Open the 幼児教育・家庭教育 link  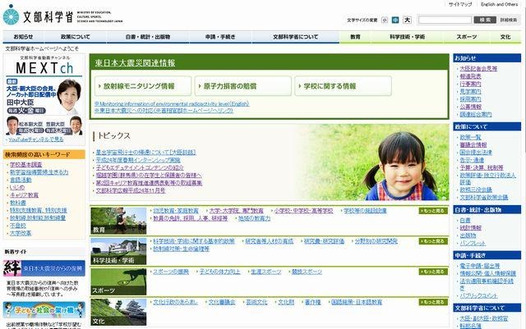[x=176, y=211]
